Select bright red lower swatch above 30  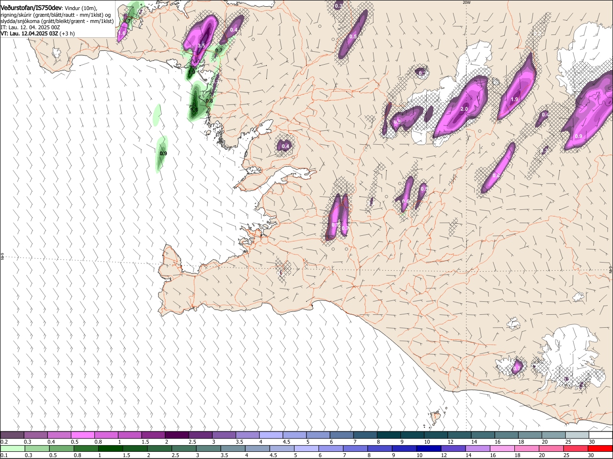(x=601, y=448)
